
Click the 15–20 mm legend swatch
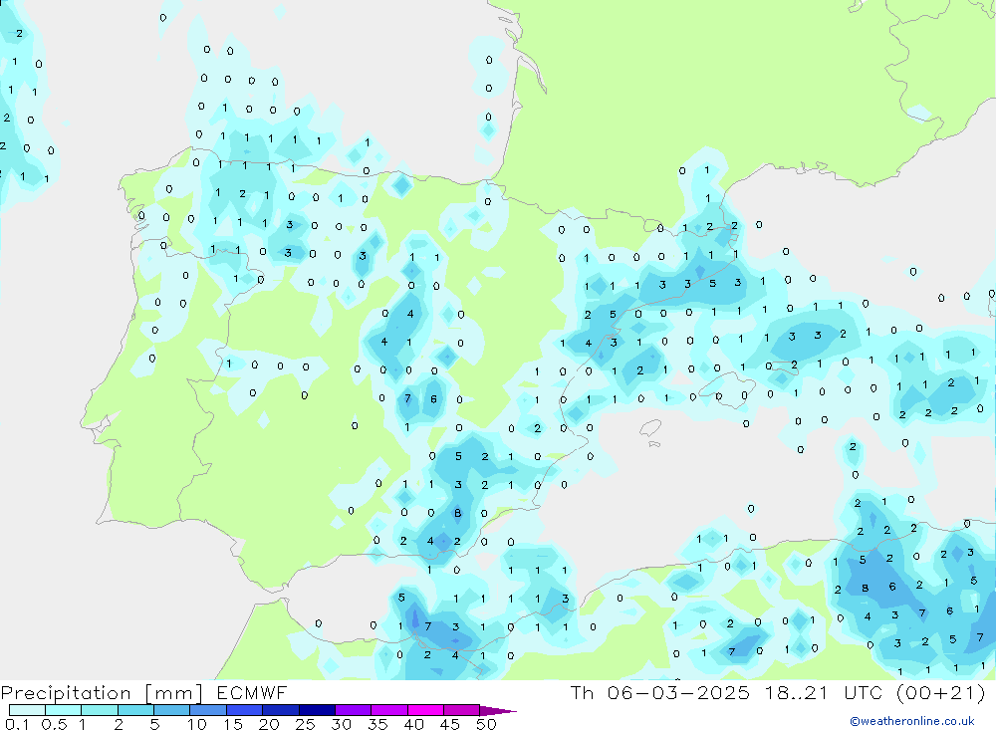click(245, 710)
